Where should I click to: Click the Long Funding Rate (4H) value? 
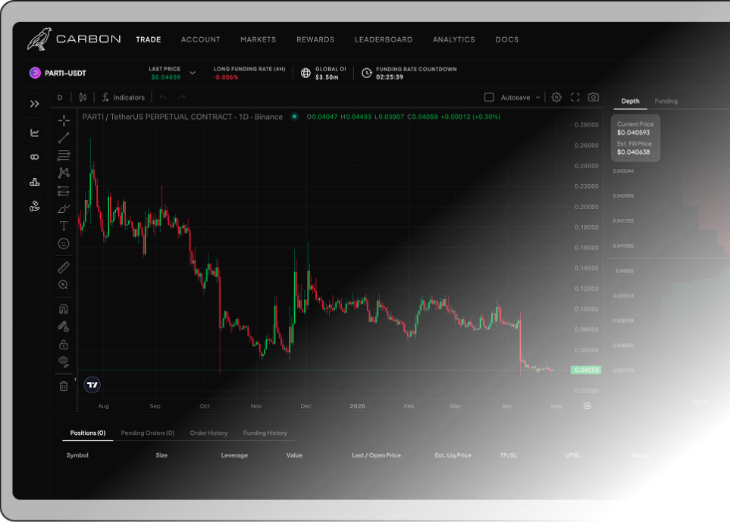point(226,77)
